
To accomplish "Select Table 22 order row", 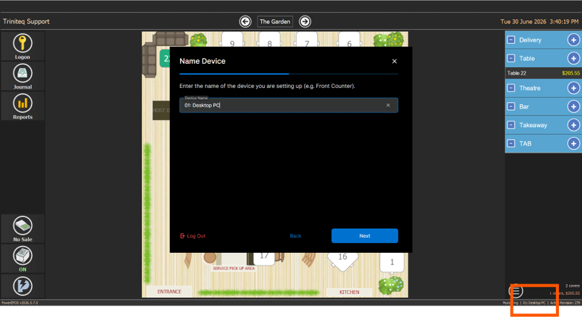I will point(544,73).
